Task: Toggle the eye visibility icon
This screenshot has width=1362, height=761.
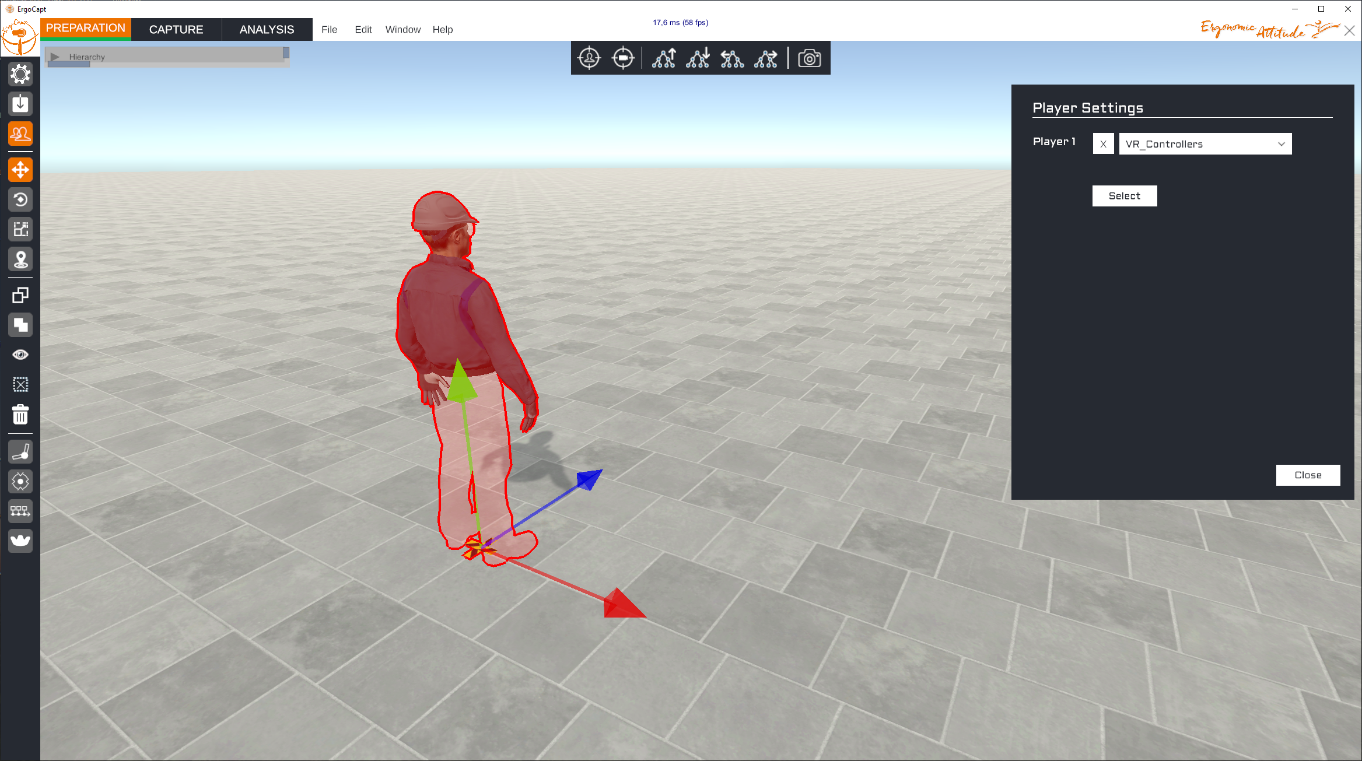Action: coord(20,355)
